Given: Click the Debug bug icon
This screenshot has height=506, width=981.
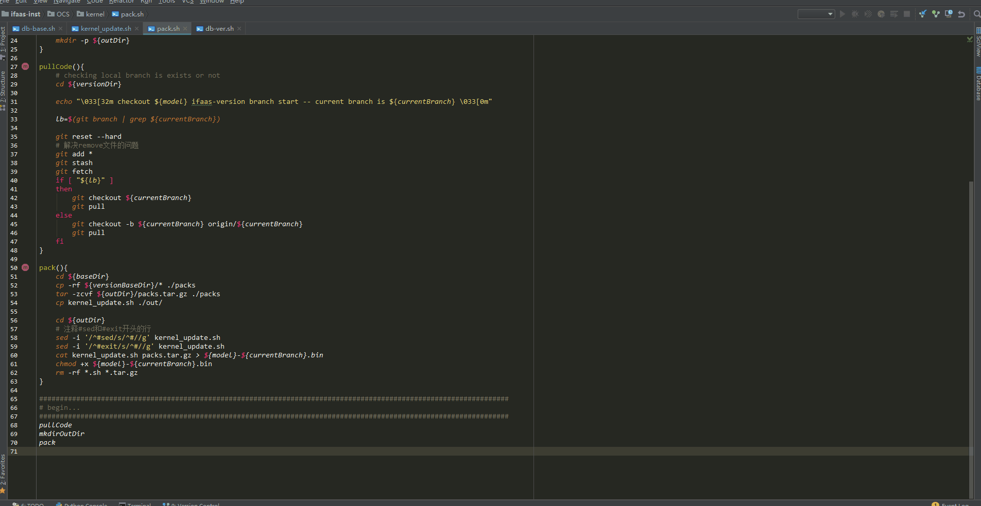Looking at the screenshot, I should pos(855,14).
